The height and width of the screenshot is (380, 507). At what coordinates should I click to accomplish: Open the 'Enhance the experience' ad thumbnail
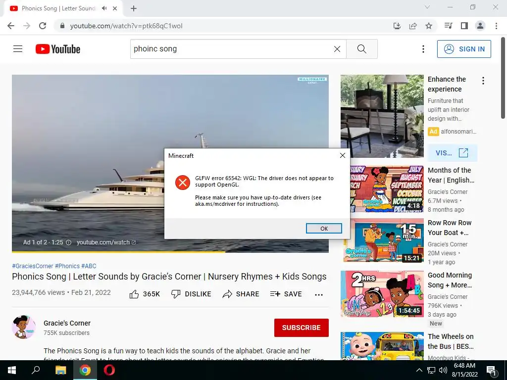click(x=382, y=116)
